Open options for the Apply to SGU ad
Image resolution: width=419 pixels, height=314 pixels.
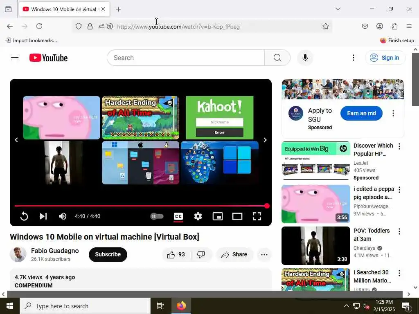(x=393, y=113)
